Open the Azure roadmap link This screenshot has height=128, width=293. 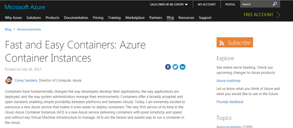point(228,80)
